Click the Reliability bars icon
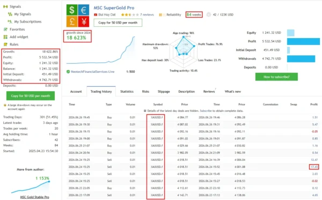322x200 pixels. click(x=162, y=15)
